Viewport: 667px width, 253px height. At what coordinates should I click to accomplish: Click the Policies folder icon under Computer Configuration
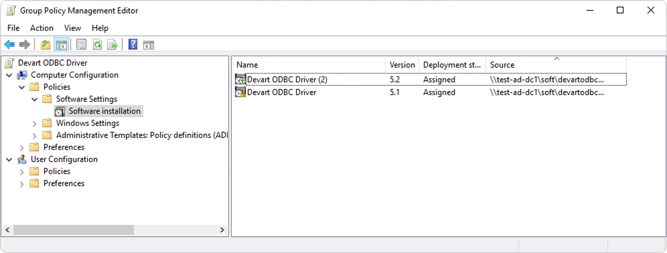[x=34, y=87]
